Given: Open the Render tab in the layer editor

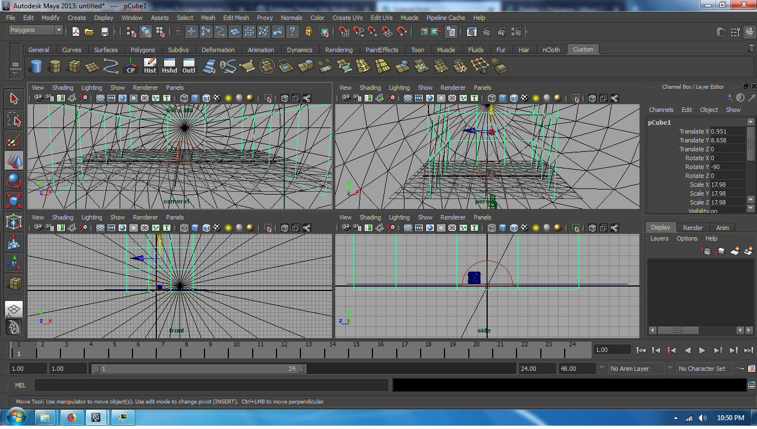Looking at the screenshot, I should pos(693,227).
